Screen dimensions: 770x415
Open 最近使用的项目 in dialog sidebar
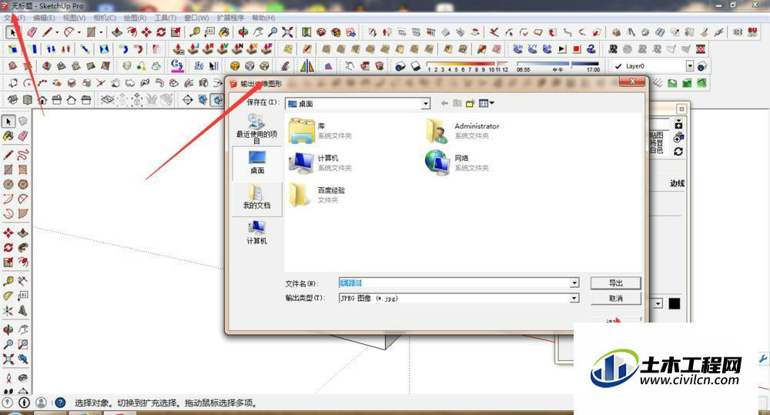pos(257,129)
